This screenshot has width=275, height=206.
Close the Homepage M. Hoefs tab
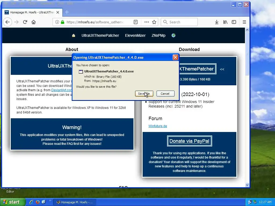click(58, 12)
